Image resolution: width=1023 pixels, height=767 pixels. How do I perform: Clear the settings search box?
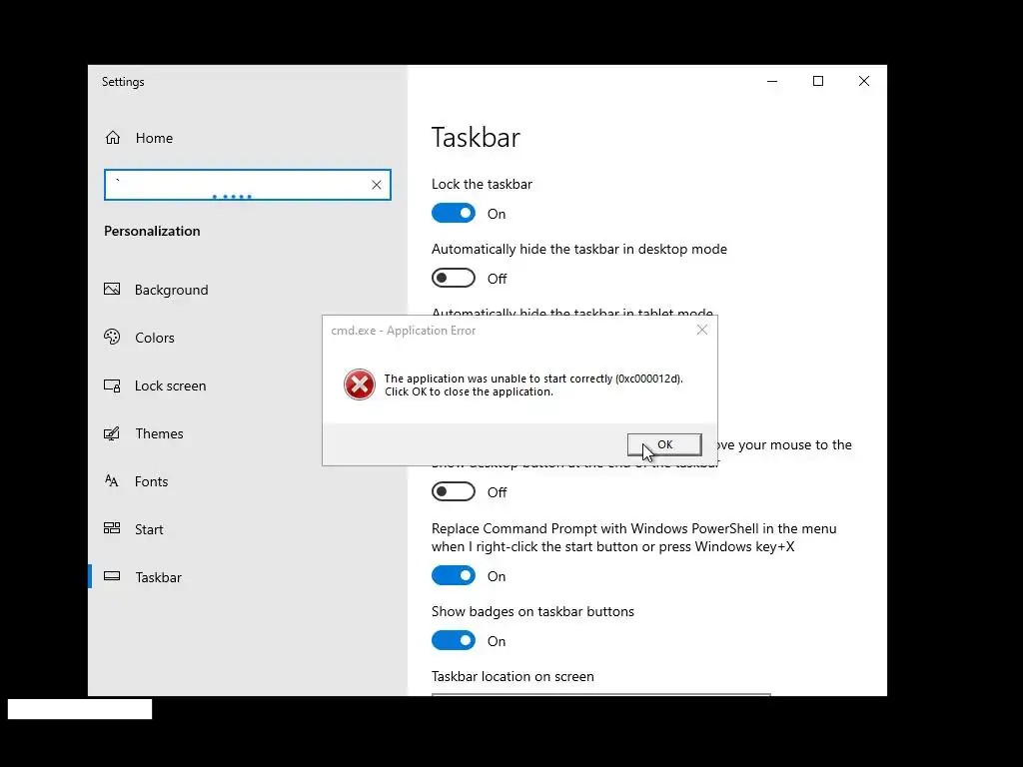[x=377, y=185]
